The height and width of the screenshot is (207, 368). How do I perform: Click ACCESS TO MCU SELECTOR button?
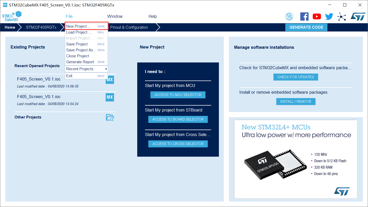click(x=178, y=95)
